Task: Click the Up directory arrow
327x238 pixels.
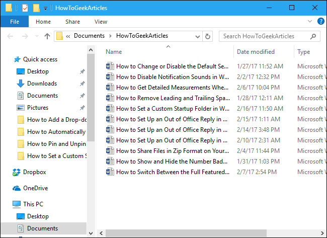Action: click(47, 36)
